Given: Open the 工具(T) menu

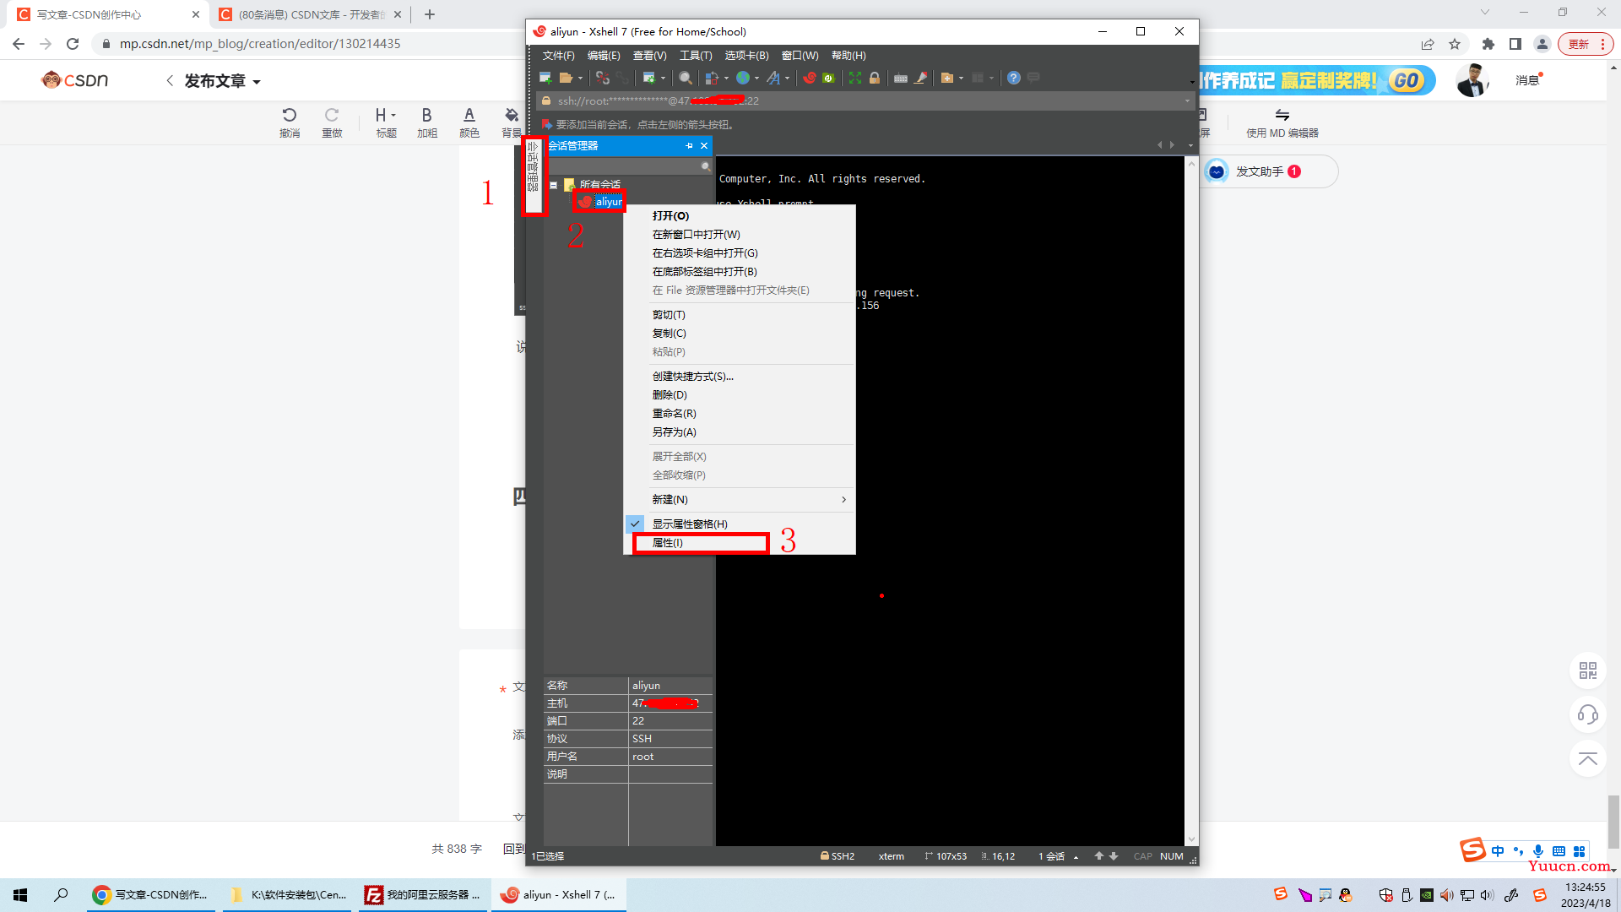Looking at the screenshot, I should [696, 56].
